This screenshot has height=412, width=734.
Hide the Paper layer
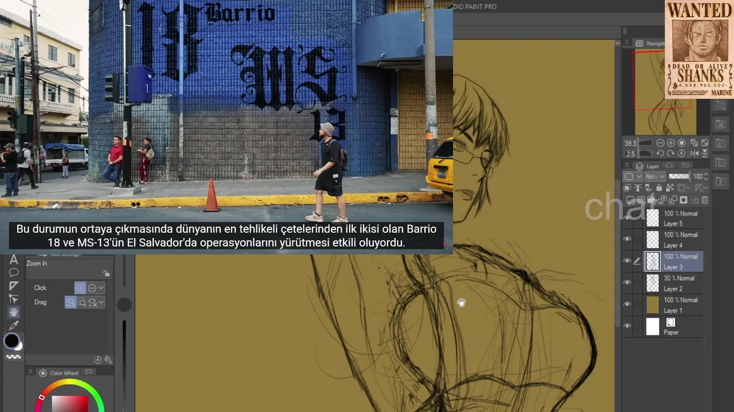(627, 326)
